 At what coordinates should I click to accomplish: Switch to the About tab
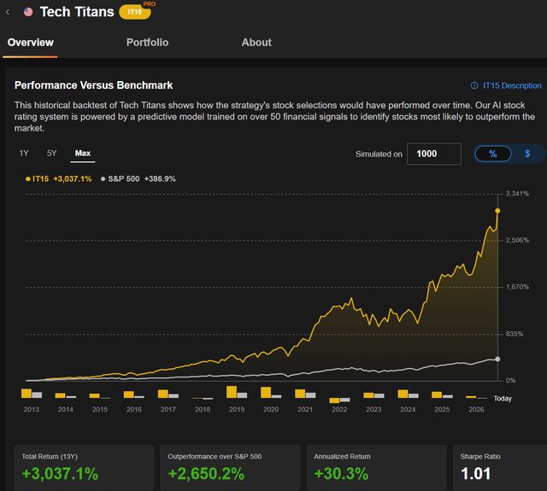point(256,43)
